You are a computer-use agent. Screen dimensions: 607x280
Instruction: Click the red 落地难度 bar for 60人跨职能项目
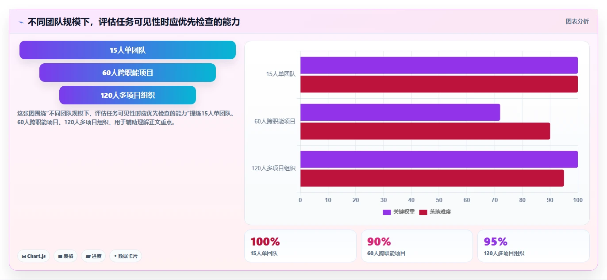coord(425,131)
